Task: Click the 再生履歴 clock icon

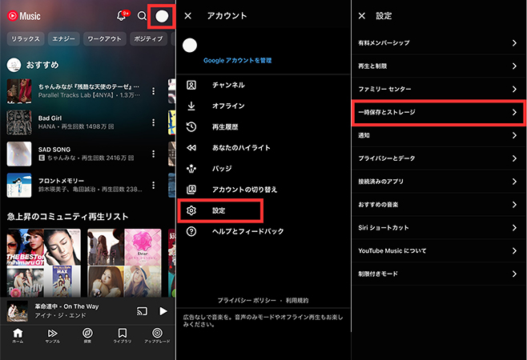Action: 191,126
